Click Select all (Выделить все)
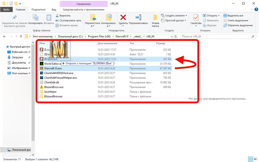The width and height of the screenshot is (259, 162). [x=233, y=16]
